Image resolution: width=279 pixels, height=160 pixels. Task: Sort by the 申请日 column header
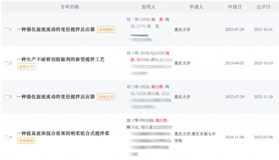(x=235, y=7)
